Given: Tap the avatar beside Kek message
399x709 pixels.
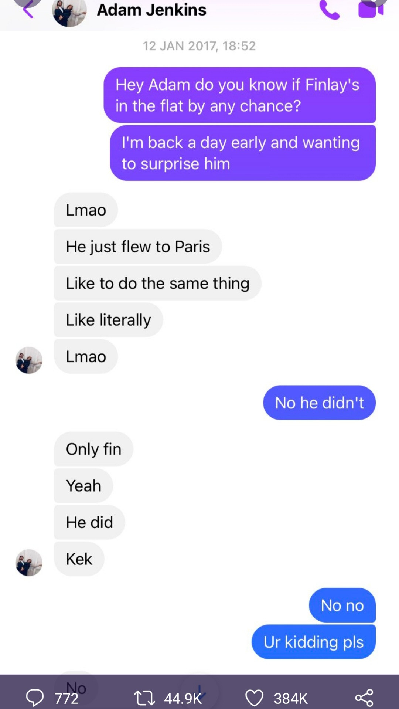Looking at the screenshot, I should [29, 563].
